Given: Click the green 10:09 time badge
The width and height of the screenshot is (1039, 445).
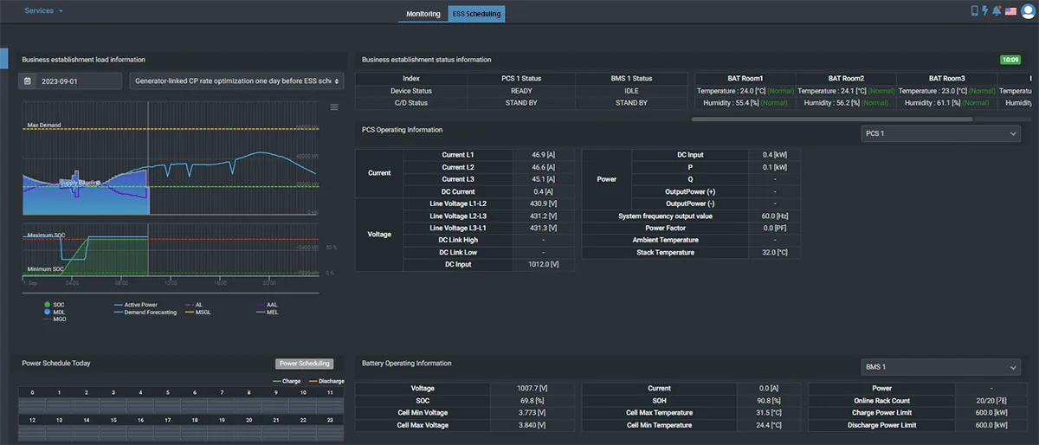Looking at the screenshot, I should click(1010, 60).
